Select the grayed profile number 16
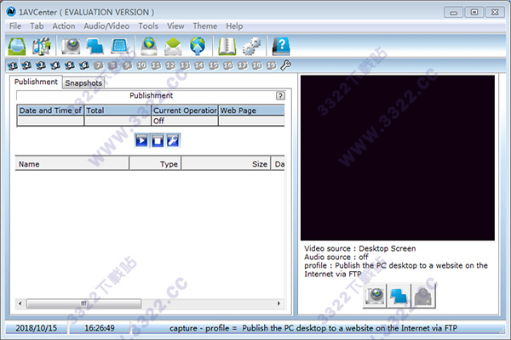This screenshot has height=340, width=511. (x=227, y=65)
